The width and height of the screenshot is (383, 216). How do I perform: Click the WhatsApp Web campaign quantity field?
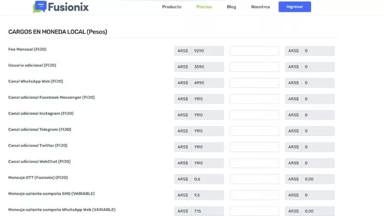tap(254, 211)
